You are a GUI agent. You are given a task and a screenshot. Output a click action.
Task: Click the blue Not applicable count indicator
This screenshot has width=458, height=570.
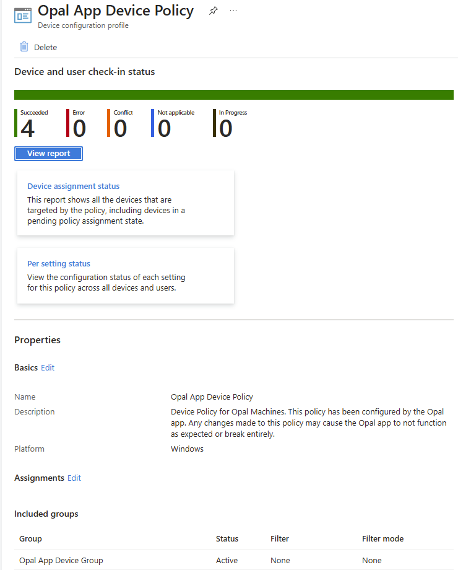point(164,127)
